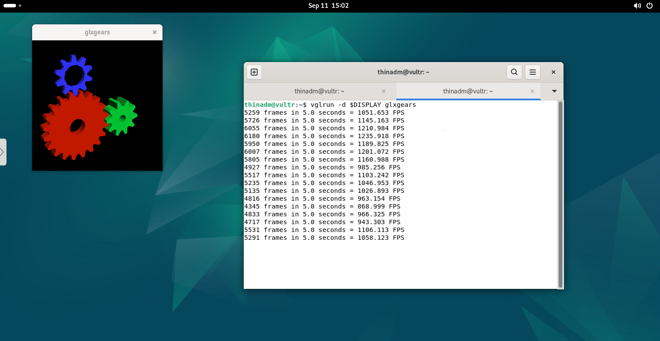Select the active second terminal tab
Image resolution: width=660 pixels, height=341 pixels.
468,91
